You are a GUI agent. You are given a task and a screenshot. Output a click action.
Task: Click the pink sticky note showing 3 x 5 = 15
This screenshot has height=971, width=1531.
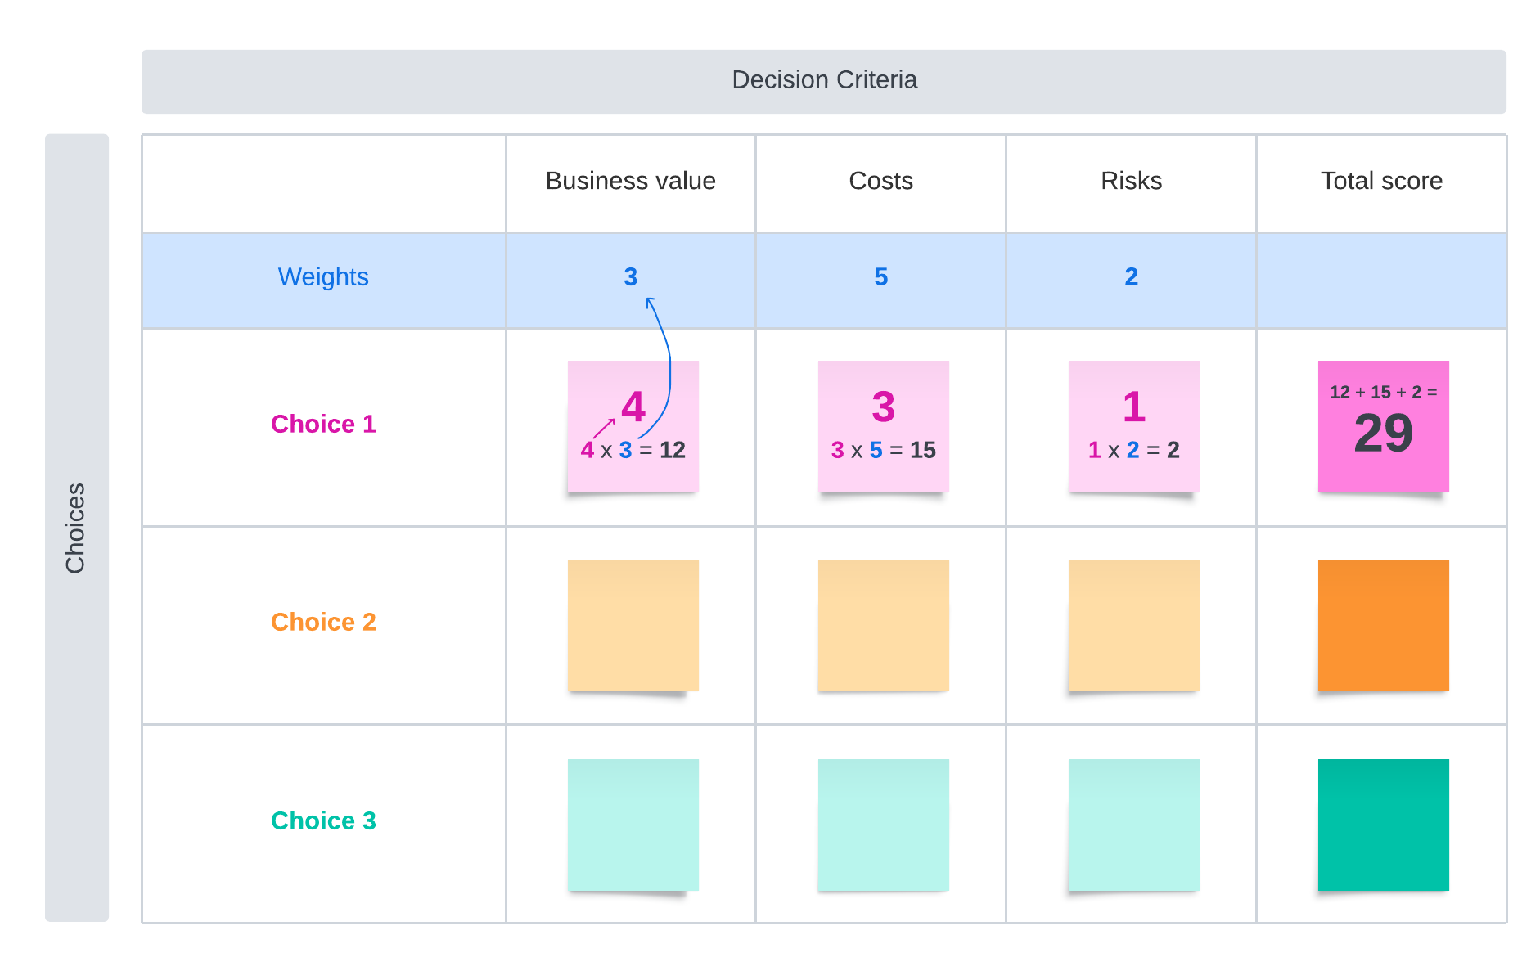pos(883,426)
